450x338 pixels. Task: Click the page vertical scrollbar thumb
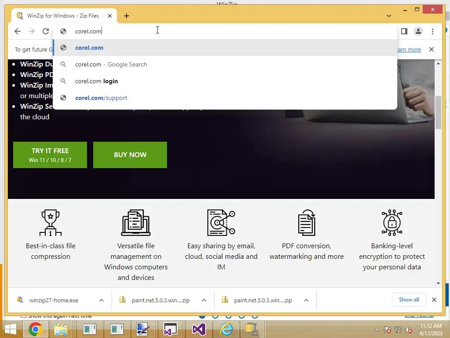438,112
